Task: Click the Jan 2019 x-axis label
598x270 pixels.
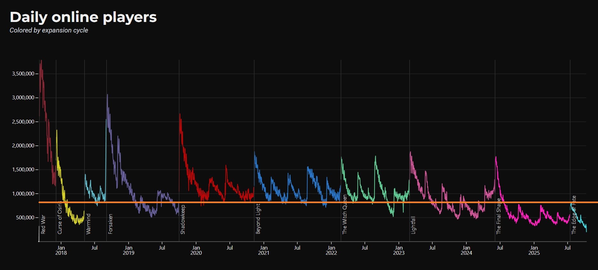Action: (128, 250)
